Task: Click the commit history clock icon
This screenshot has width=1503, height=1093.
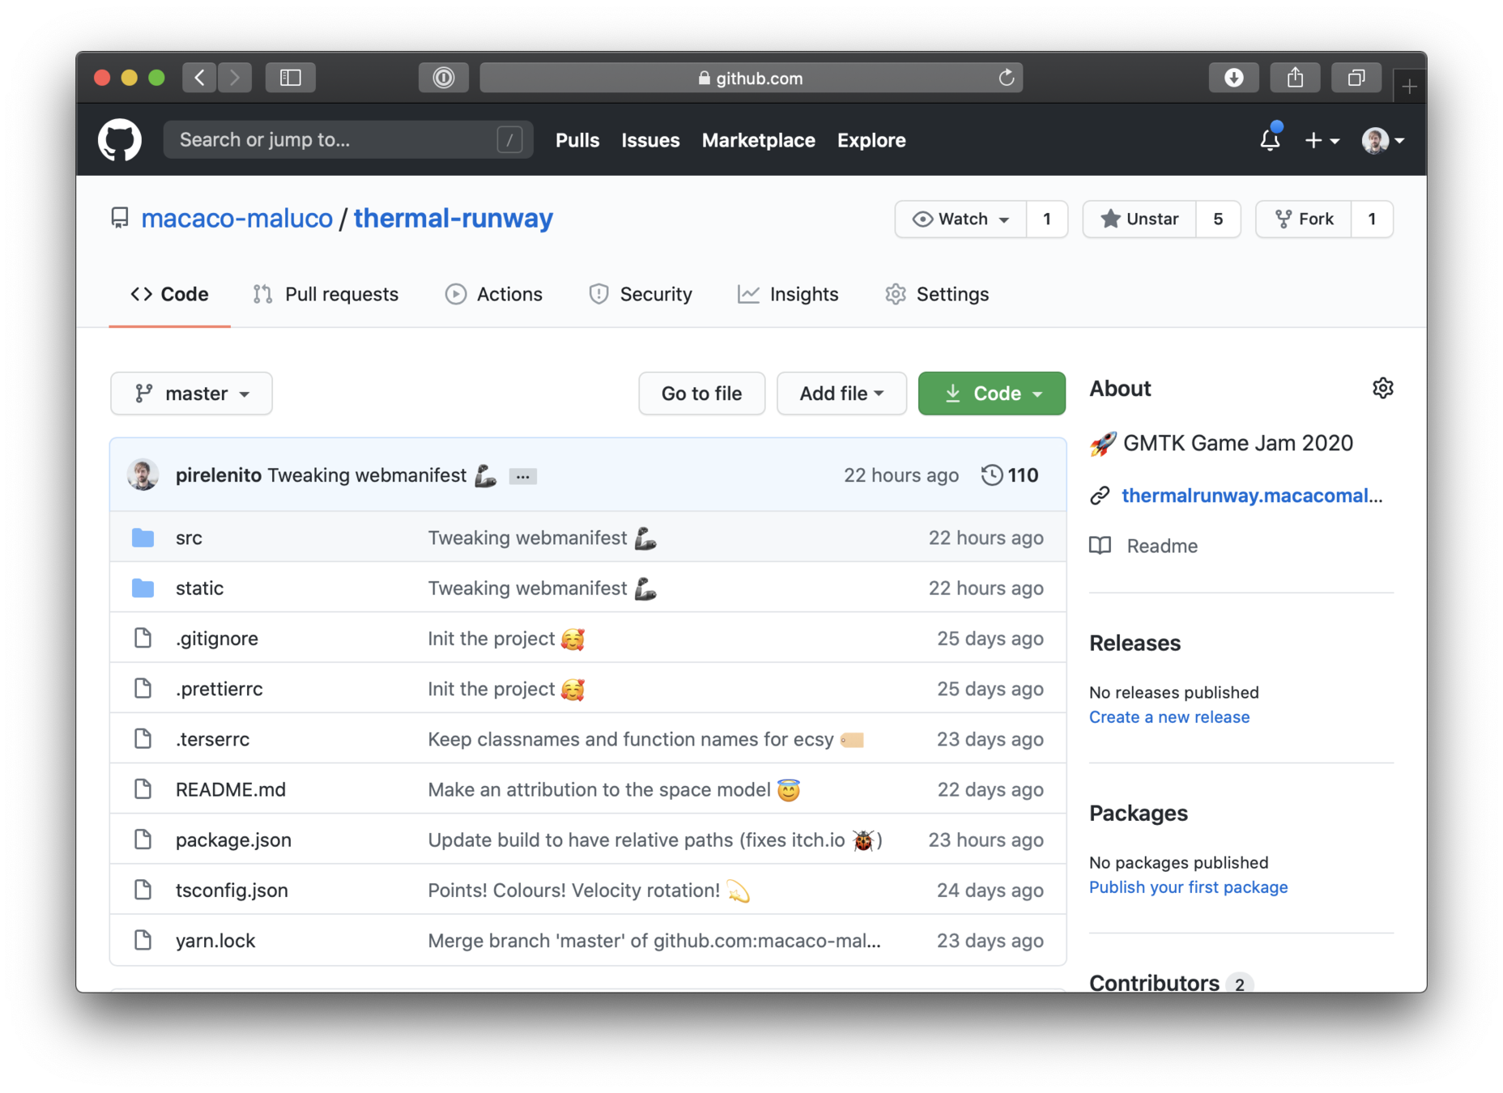Action: click(991, 475)
